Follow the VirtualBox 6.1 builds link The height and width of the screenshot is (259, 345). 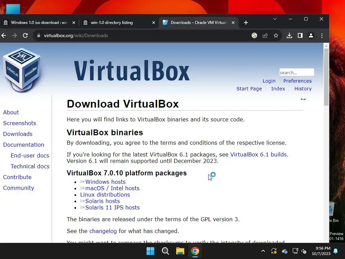point(258,154)
